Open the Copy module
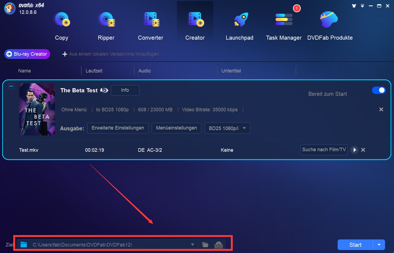 (x=62, y=26)
